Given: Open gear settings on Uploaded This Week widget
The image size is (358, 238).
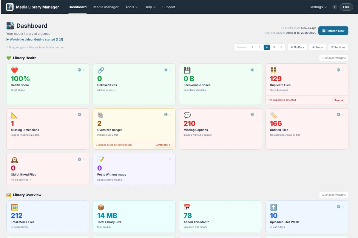Looking at the screenshot, I should point(339,206).
